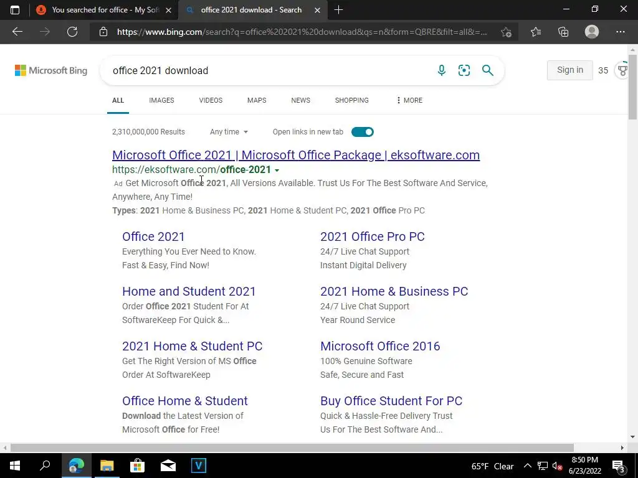This screenshot has height=478, width=638.
Task: Close the 'You searched for office' tab
Action: click(168, 10)
